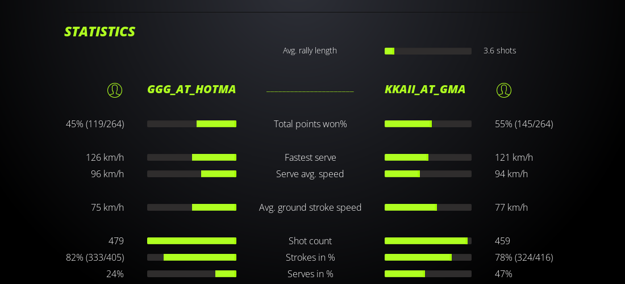This screenshot has width=625, height=284.
Task: Click left player's Total points won bar
Action: (191, 124)
